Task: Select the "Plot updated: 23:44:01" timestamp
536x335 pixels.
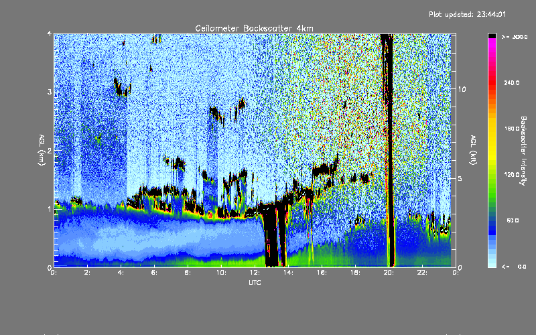Action: point(467,14)
